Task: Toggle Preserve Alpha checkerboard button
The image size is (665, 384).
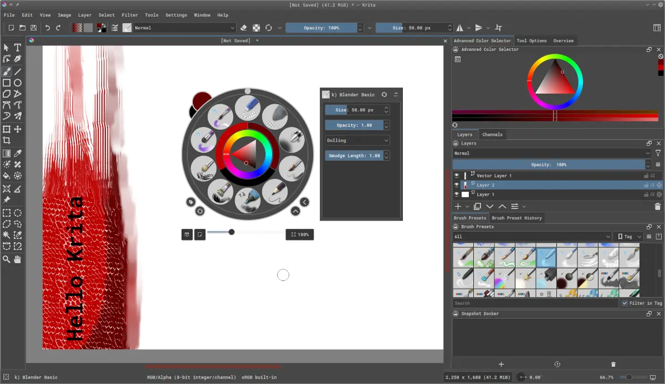Action: point(257,28)
